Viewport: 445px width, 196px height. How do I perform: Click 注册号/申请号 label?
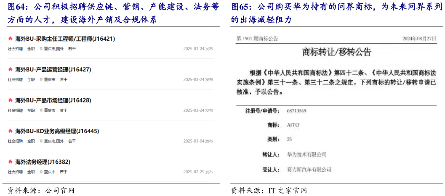tap(262, 110)
